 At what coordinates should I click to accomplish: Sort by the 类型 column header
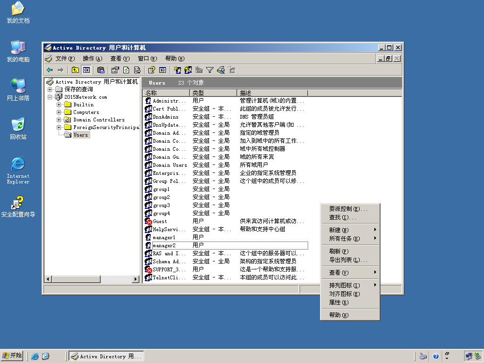pyautogui.click(x=213, y=93)
